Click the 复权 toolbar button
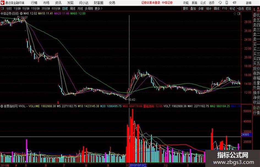 [x=185, y=9]
